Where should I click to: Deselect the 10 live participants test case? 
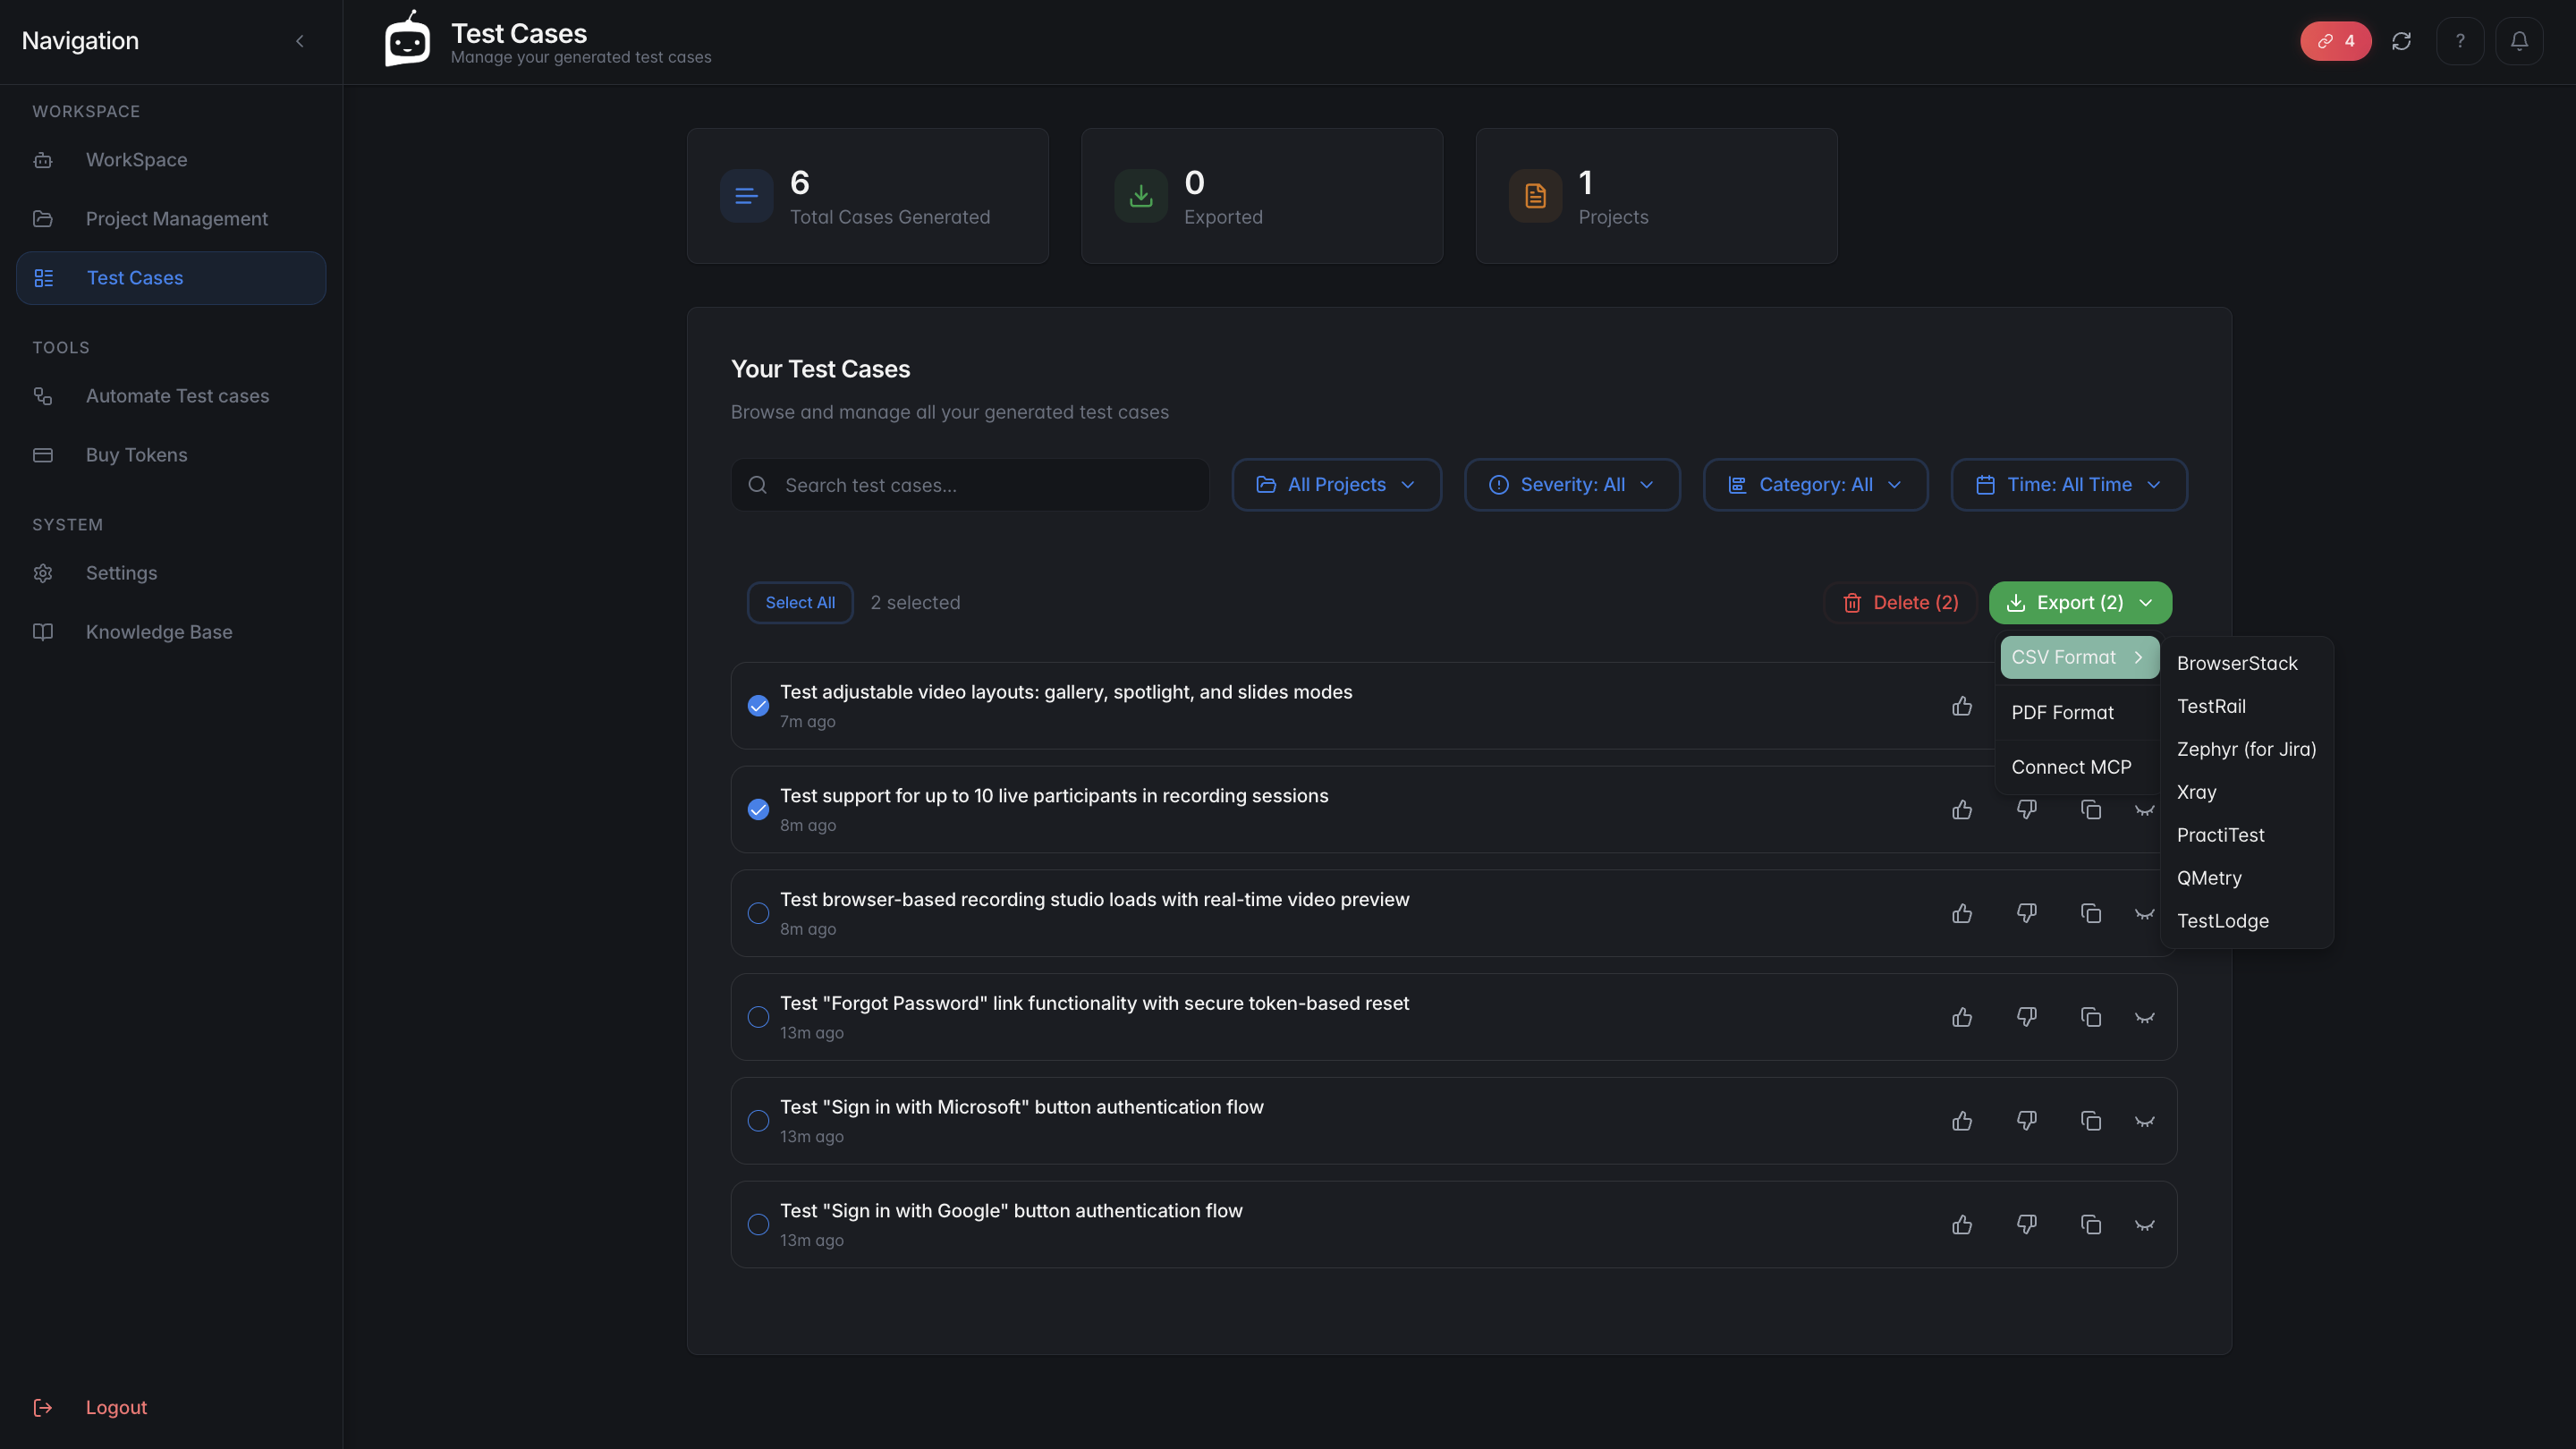point(758,809)
